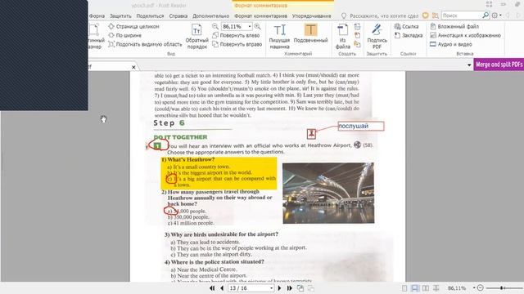Fit visible area (Подогнать видимую область)

pos(146,44)
